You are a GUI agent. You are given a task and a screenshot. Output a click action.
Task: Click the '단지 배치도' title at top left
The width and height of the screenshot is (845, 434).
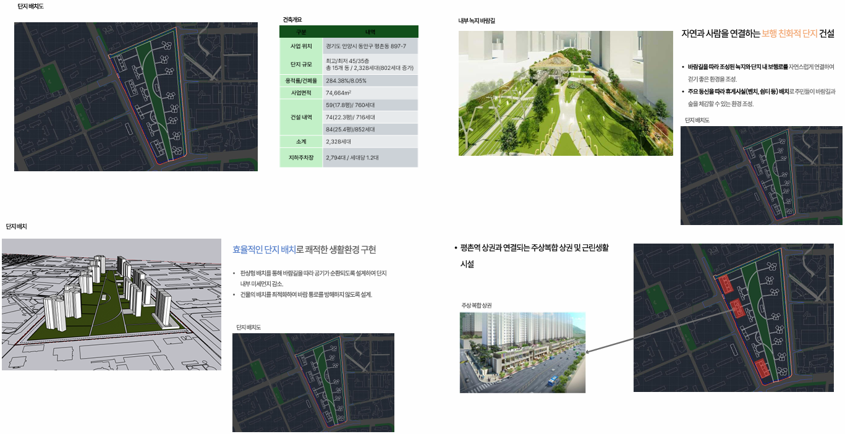(30, 6)
